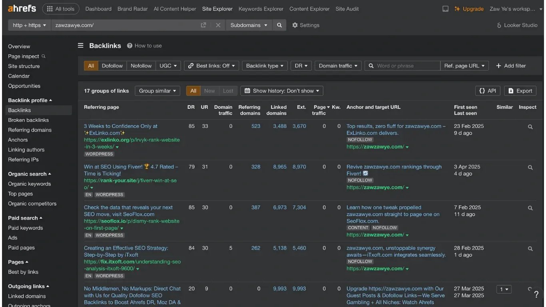Image resolution: width=546 pixels, height=307 pixels.
Task: Open Content Explorer
Action: coord(309,9)
